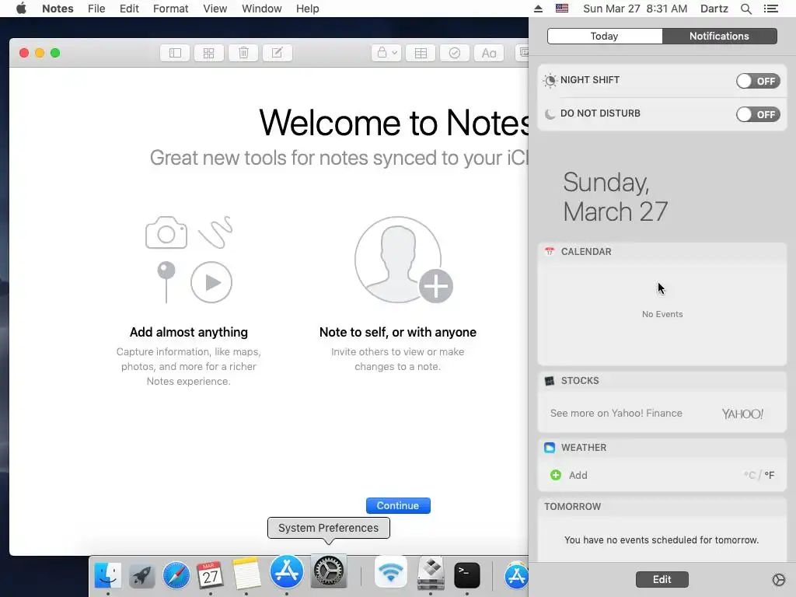796x597 pixels.
Task: Open App Store icon in Dock
Action: coord(287,571)
